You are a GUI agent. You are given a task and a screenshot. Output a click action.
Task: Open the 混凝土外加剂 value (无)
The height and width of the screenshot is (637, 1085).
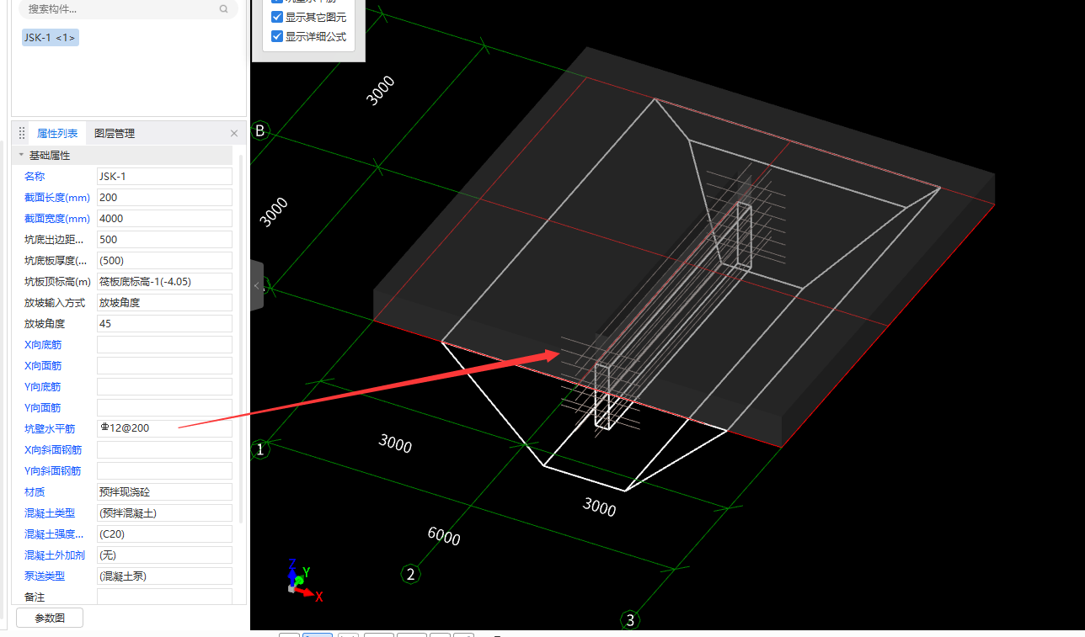[164, 555]
